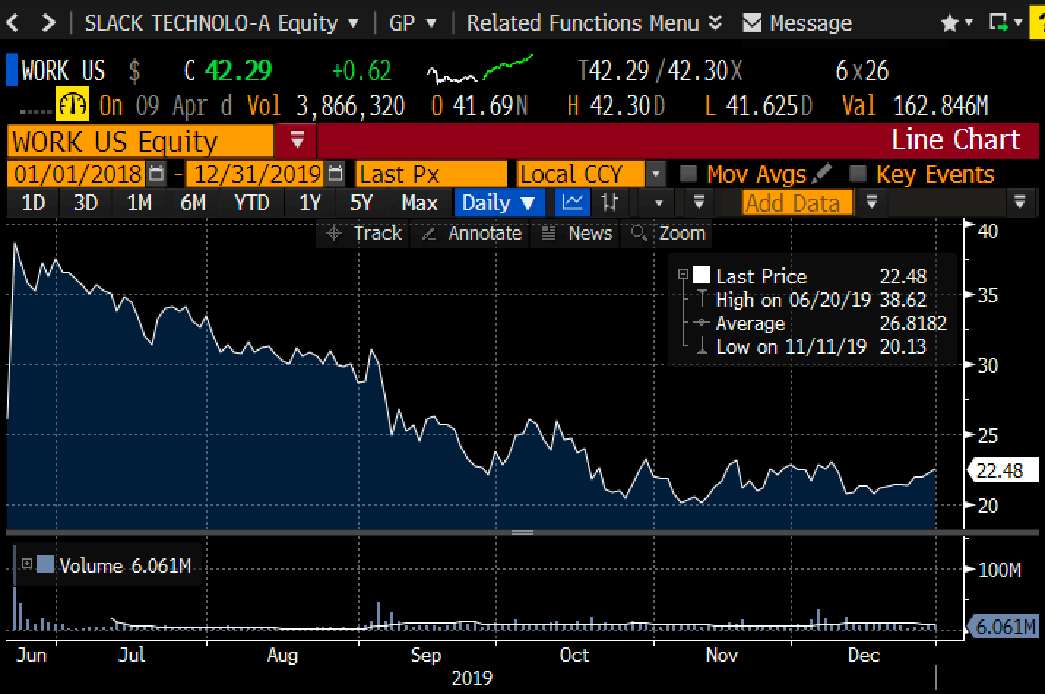Open the Daily periodicity dropdown
Image resolution: width=1045 pixels, height=694 pixels.
[499, 202]
